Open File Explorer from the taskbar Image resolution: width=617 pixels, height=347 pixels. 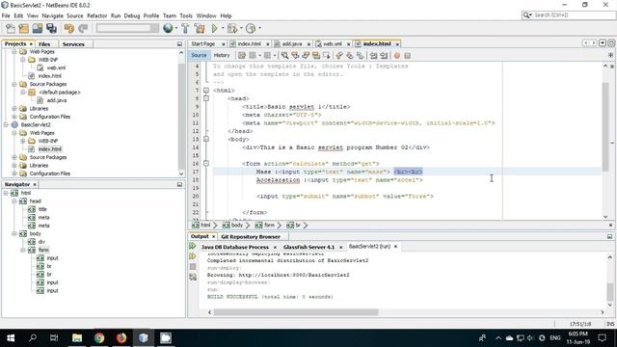click(x=77, y=337)
